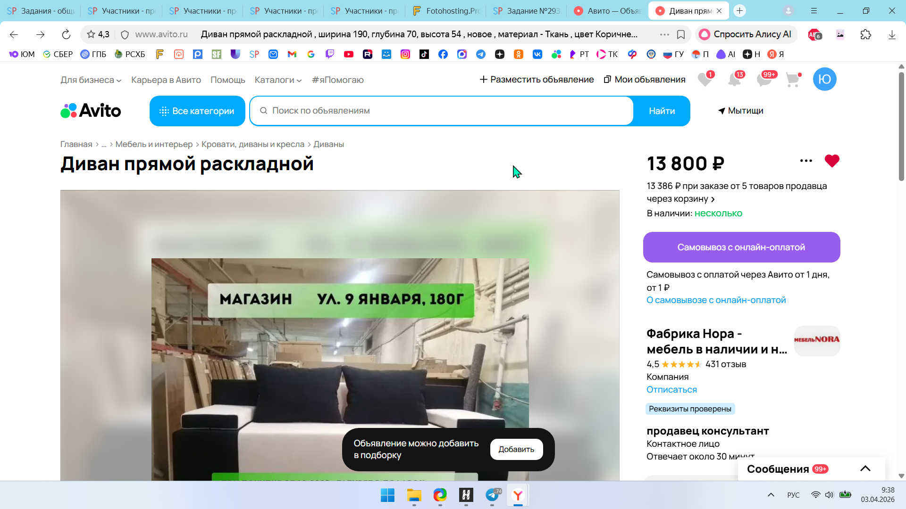906x509 pixels.
Task: Open the shopping cart icon
Action: point(793,80)
